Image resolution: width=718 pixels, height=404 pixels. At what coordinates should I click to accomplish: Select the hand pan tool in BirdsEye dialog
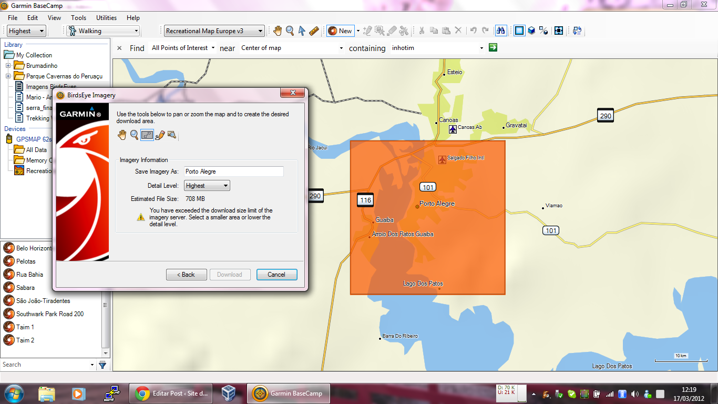pyautogui.click(x=122, y=135)
